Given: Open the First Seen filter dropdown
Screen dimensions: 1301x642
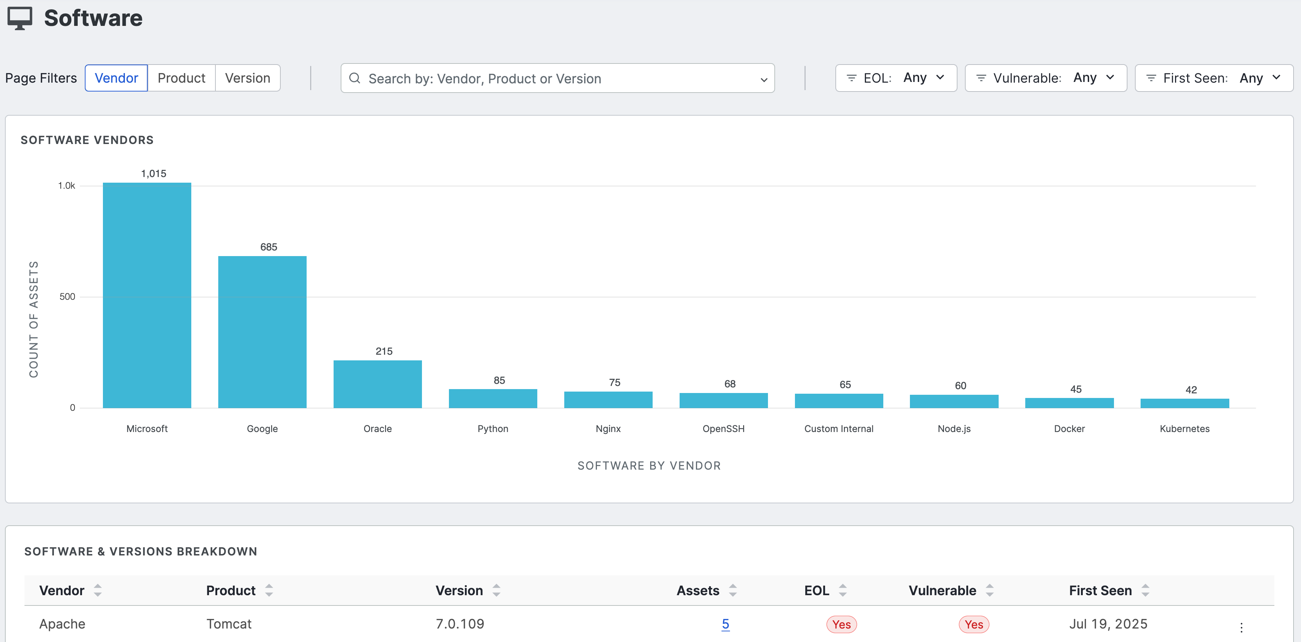Looking at the screenshot, I should click(x=1213, y=78).
